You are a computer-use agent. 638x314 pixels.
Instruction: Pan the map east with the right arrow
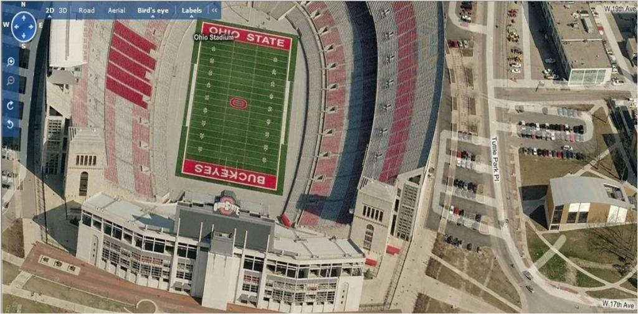click(31, 26)
